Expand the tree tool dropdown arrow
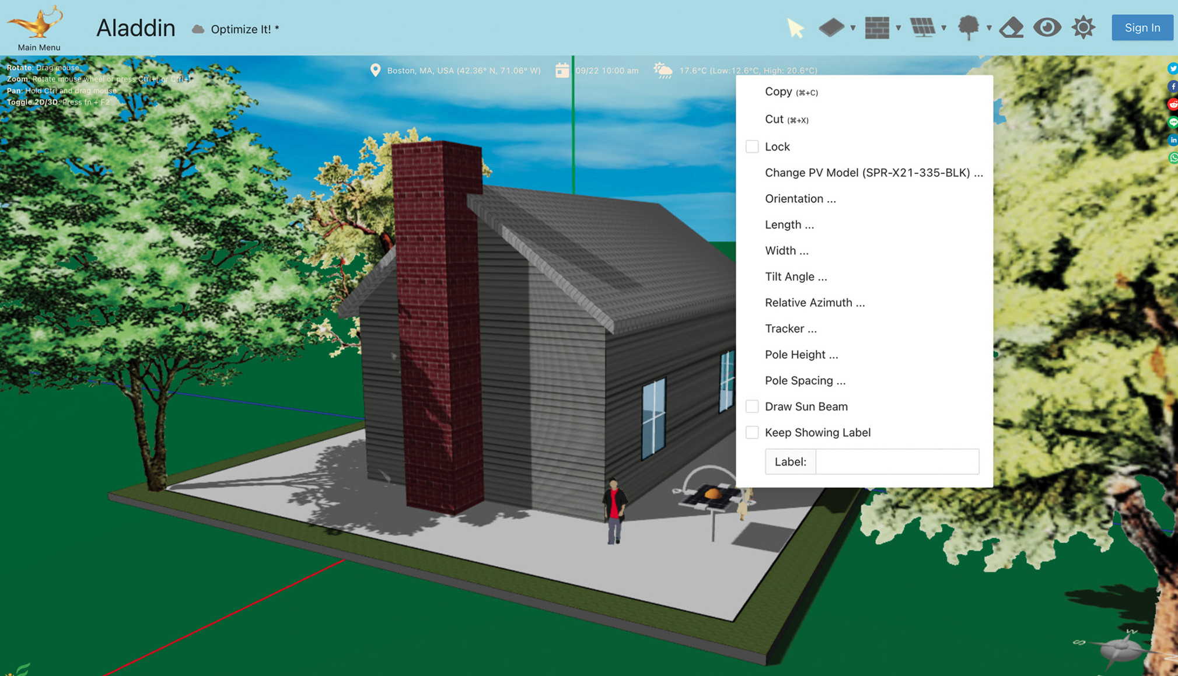The height and width of the screenshot is (676, 1178). coord(990,28)
